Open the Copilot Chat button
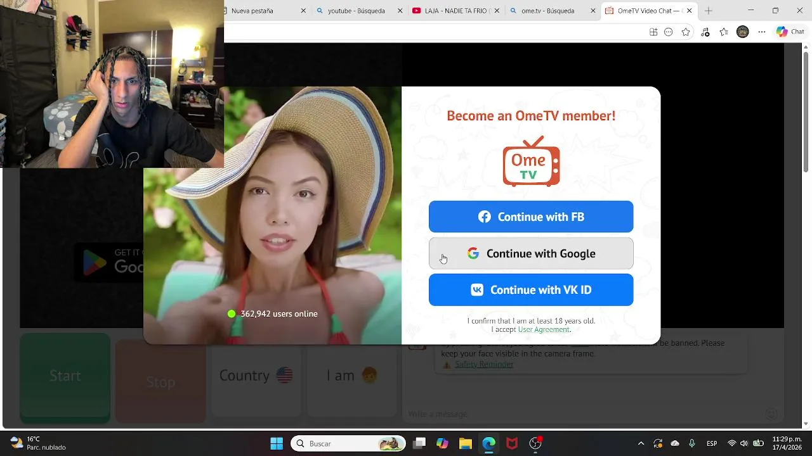 click(790, 32)
